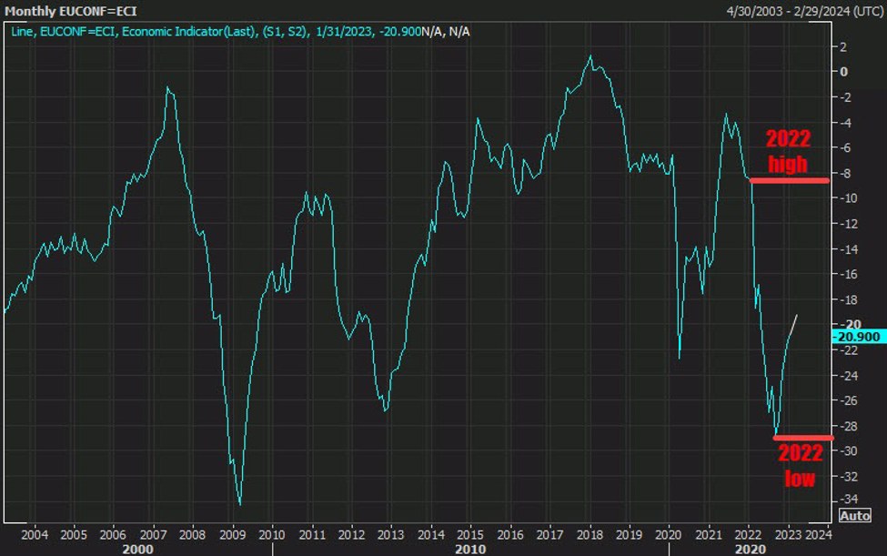Select the -20.900 last price label
This screenshot has height=556, width=887.
tap(856, 337)
